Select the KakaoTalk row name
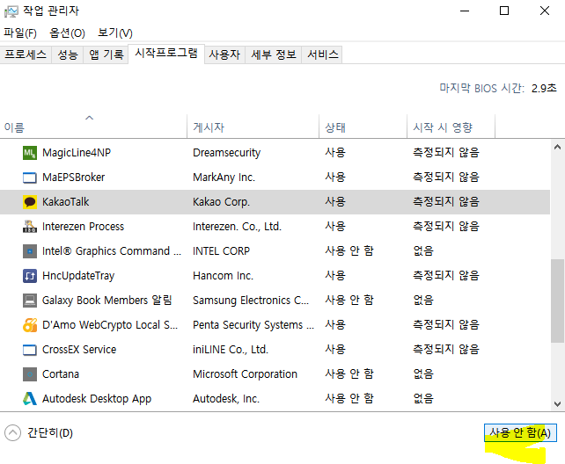Image resolution: width=565 pixels, height=464 pixels. click(x=66, y=202)
